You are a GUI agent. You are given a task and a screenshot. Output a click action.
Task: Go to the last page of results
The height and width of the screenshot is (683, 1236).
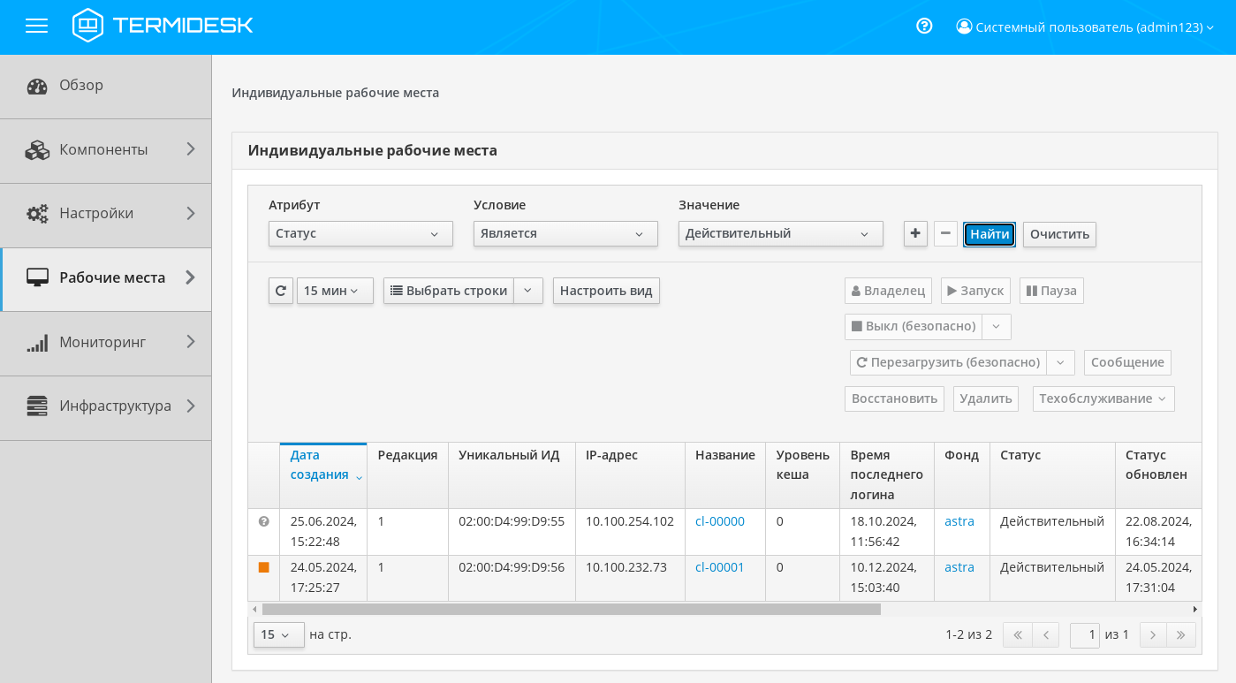[x=1181, y=634]
